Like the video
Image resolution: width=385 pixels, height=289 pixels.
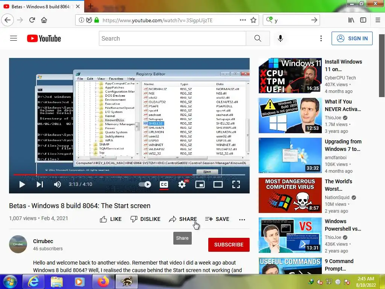pos(111,219)
